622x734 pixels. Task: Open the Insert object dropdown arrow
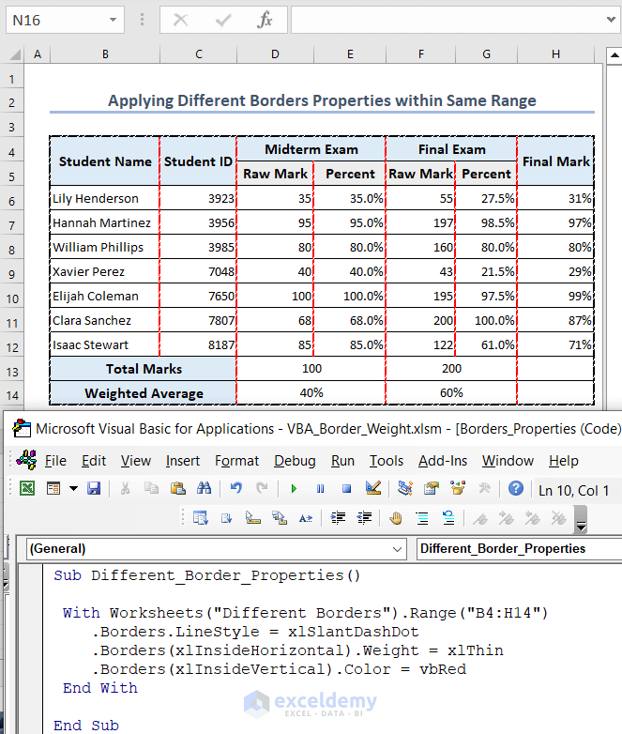coord(73,489)
